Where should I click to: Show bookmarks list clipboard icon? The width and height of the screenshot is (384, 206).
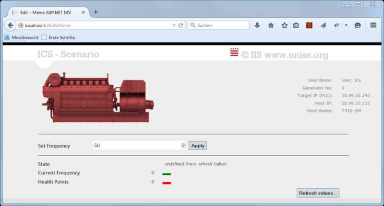click(296, 25)
